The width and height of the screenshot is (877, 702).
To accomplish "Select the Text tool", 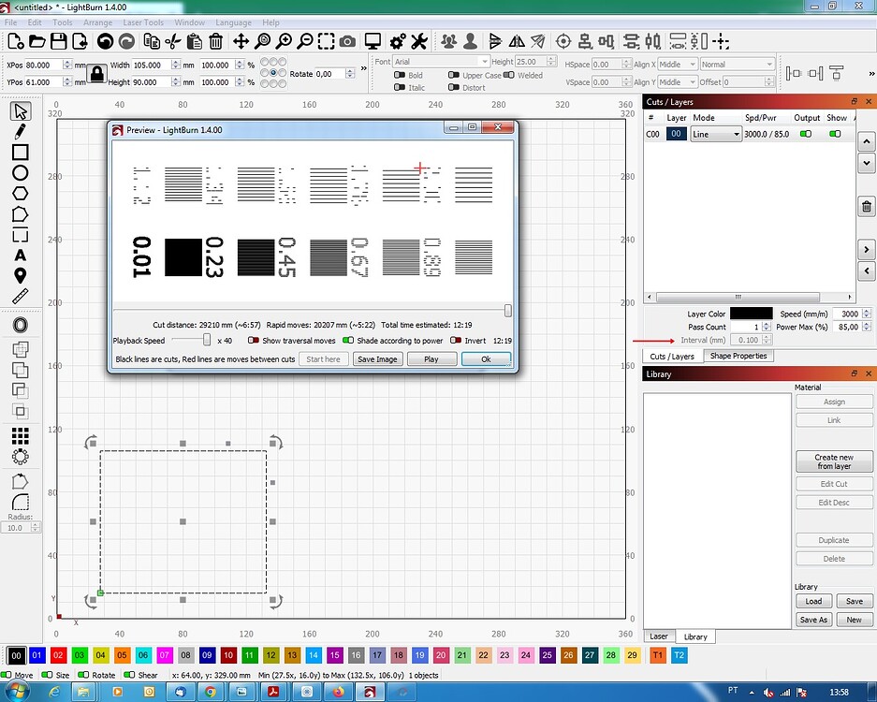I will click(19, 255).
